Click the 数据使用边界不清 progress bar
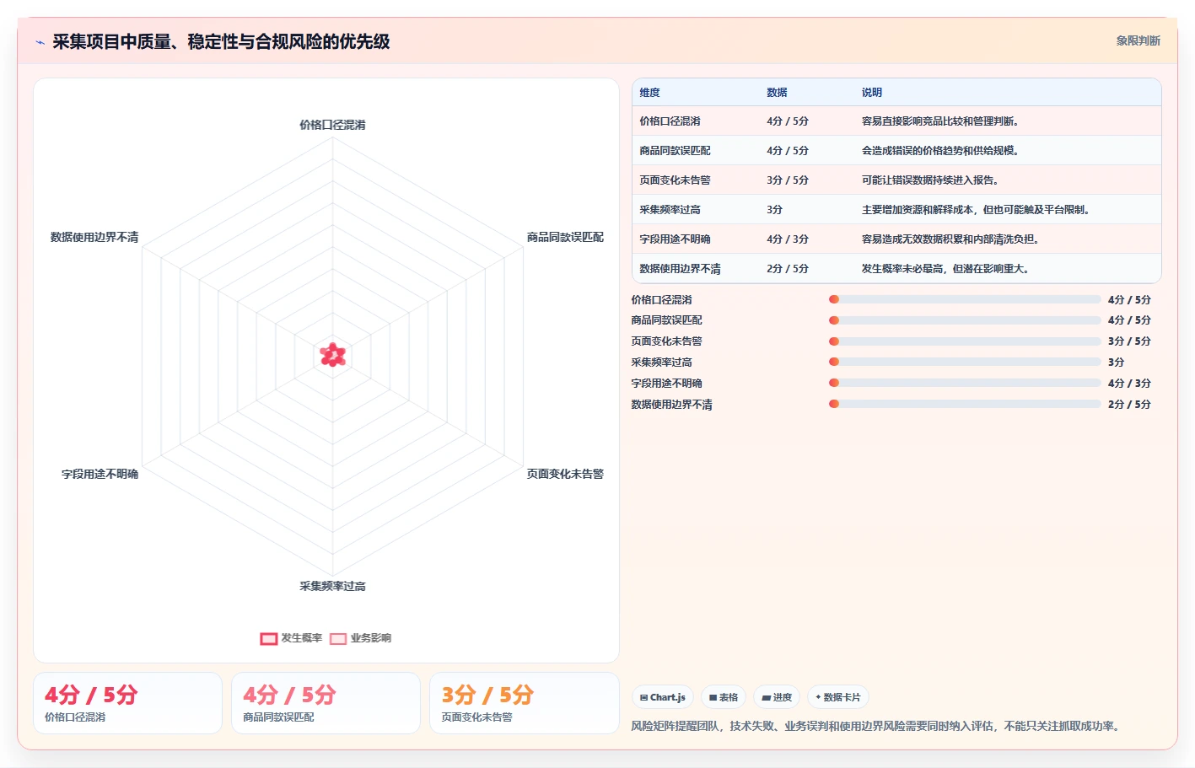Screen dimensions: 1195x768 pyautogui.click(x=965, y=404)
